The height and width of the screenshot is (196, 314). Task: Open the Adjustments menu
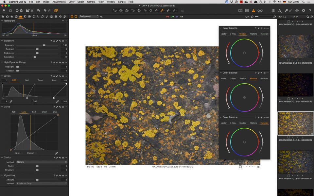click(x=59, y=2)
